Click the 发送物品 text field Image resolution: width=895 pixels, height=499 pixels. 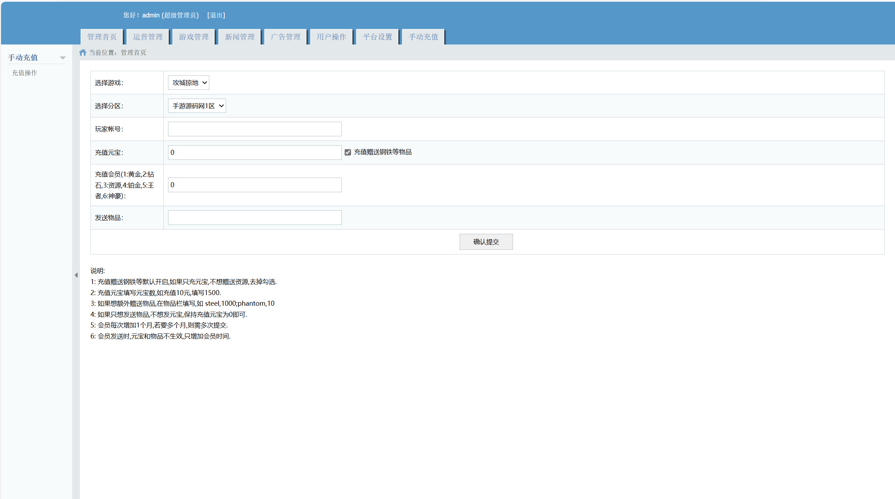point(255,218)
